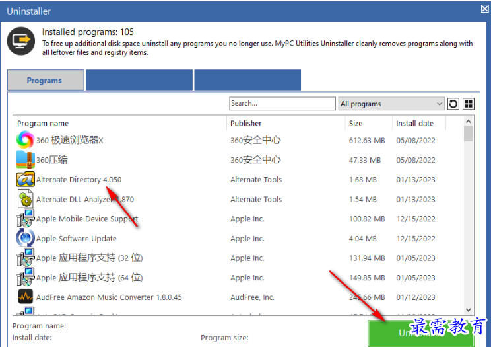Select the Programs tab
The height and width of the screenshot is (347, 491).
46,81
